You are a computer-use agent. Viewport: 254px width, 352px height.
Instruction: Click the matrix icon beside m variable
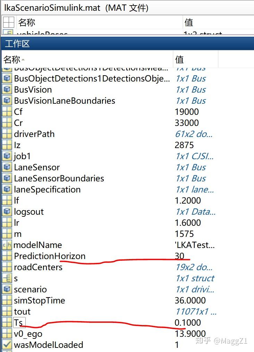tap(7, 234)
